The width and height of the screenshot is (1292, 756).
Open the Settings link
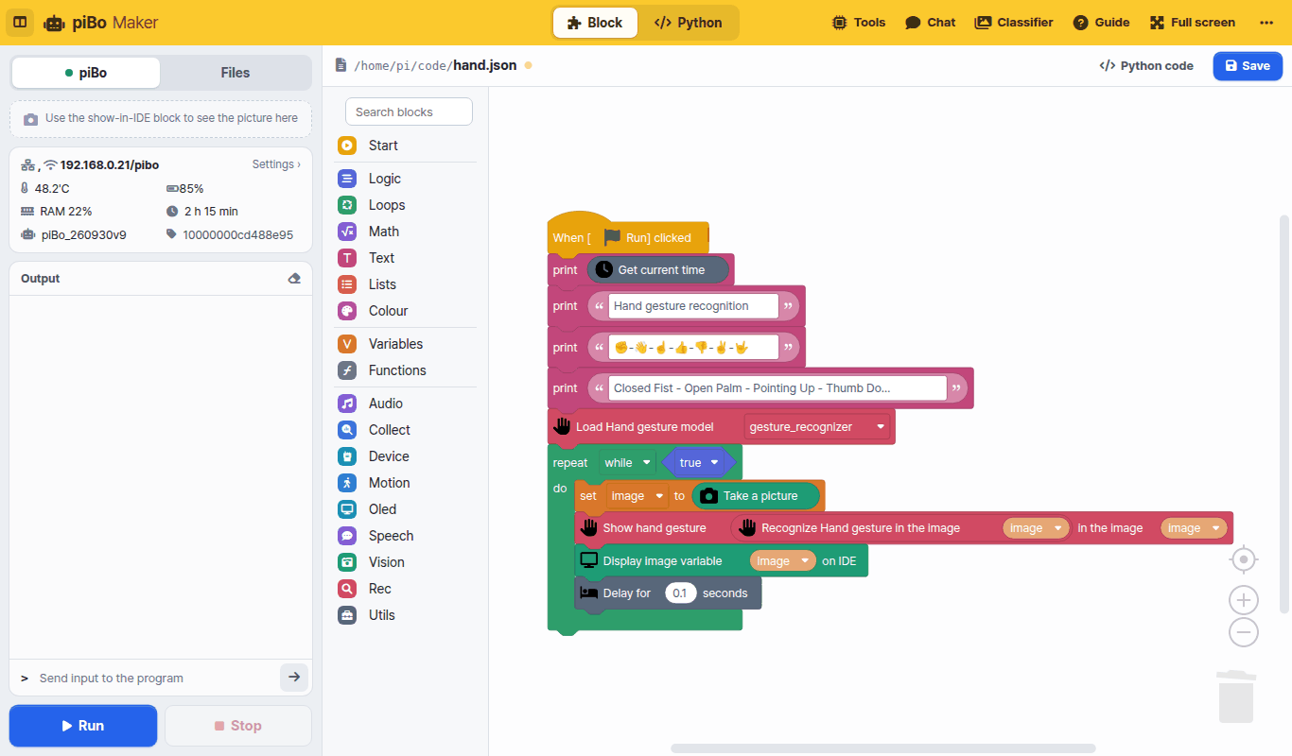tap(276, 164)
